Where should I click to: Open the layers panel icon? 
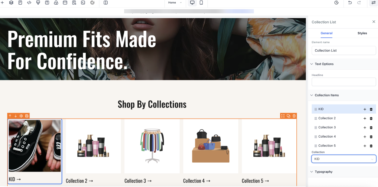[11, 3]
